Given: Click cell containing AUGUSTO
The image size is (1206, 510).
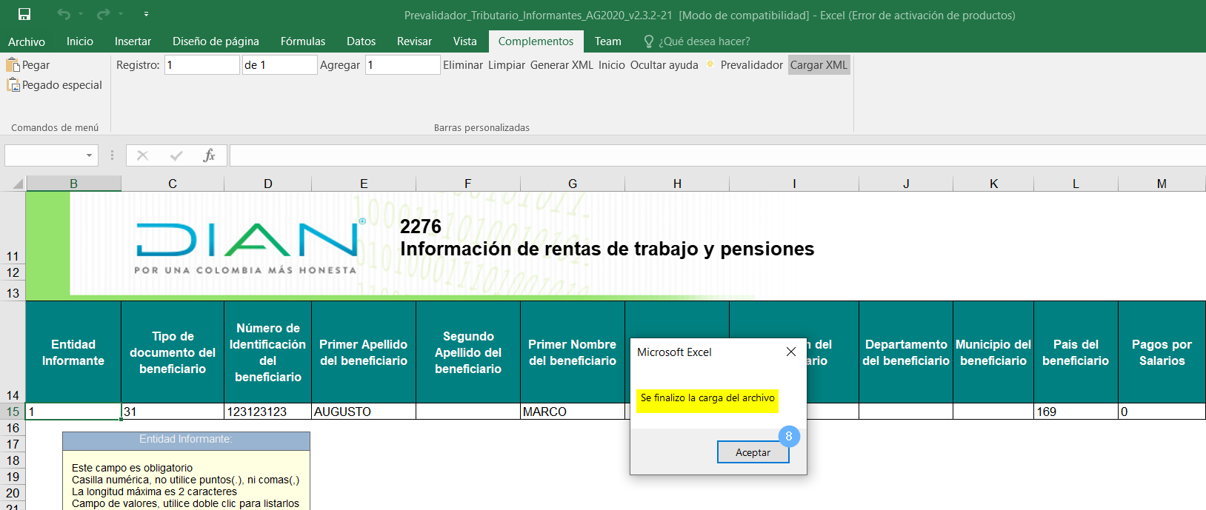Looking at the screenshot, I should click(364, 412).
